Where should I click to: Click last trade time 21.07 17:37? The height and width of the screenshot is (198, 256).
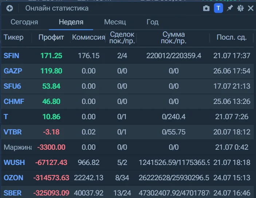pos(232,56)
